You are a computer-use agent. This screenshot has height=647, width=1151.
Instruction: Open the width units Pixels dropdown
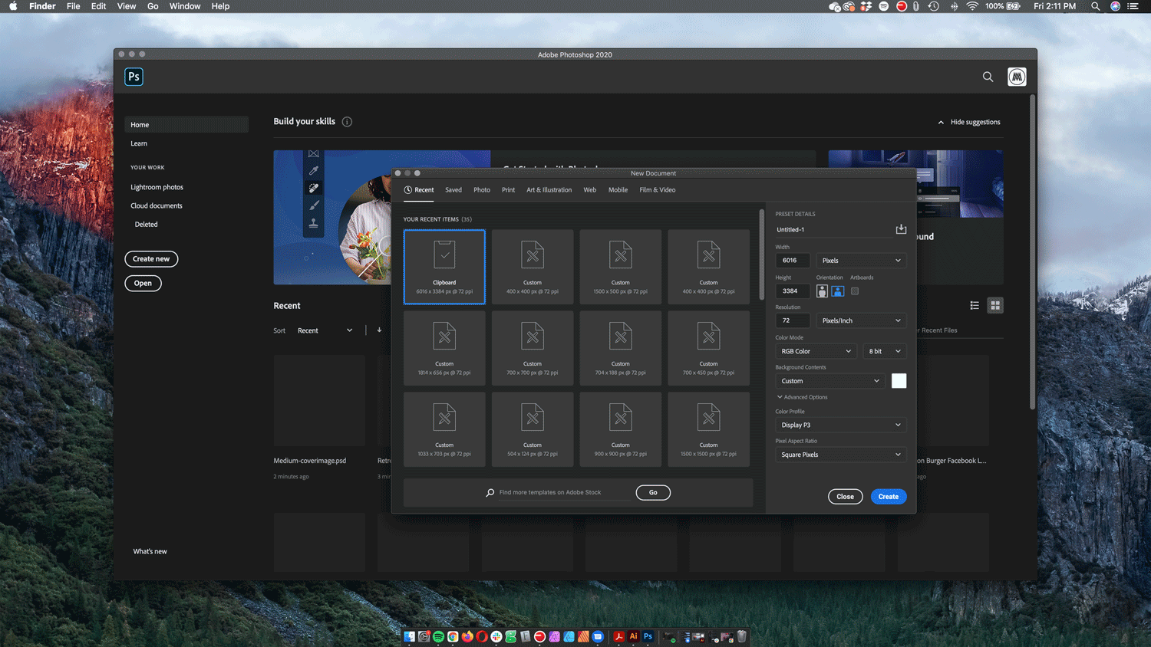click(x=861, y=261)
